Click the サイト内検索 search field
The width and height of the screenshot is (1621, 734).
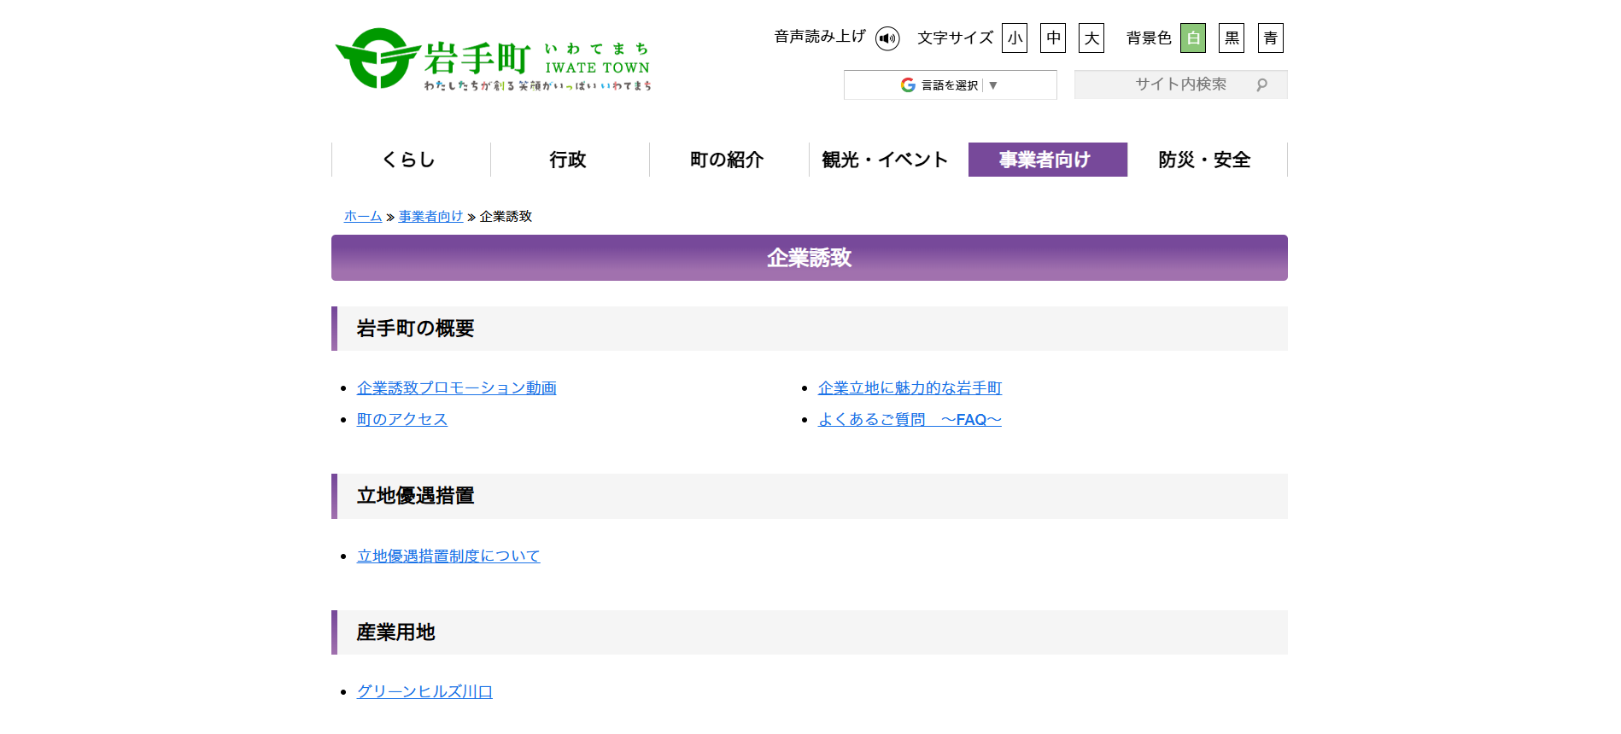point(1180,84)
